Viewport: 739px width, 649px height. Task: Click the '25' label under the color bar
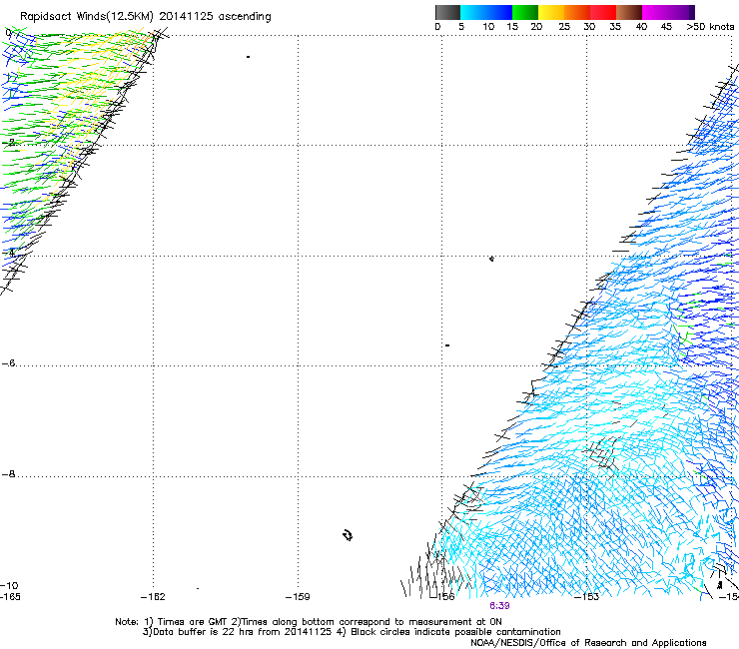coord(563,26)
